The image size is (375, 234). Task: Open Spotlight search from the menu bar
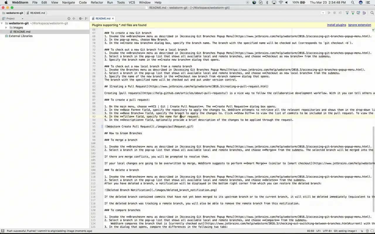[352, 2]
